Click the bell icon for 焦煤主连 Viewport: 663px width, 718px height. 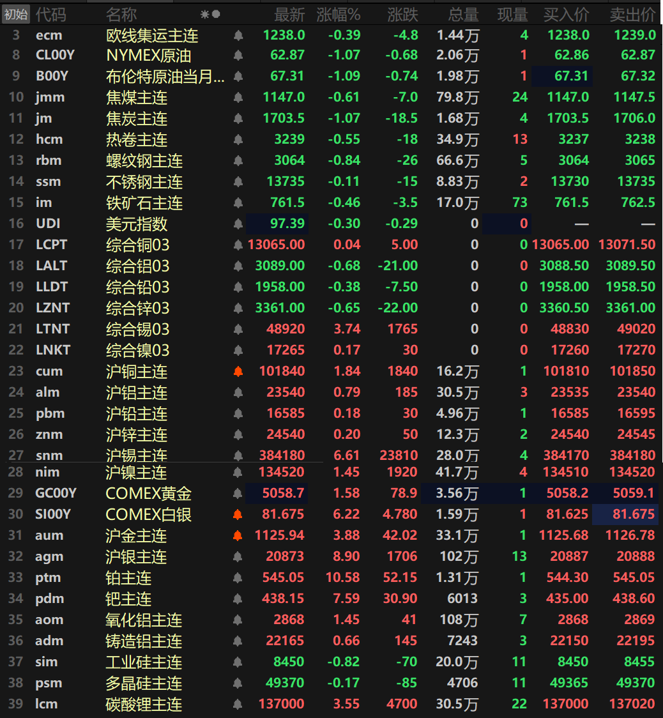click(x=238, y=98)
